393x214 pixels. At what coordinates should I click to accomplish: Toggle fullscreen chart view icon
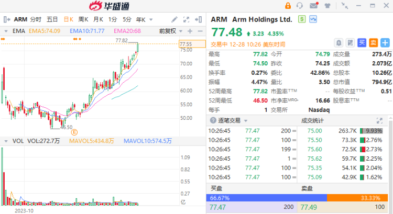(x=186, y=19)
